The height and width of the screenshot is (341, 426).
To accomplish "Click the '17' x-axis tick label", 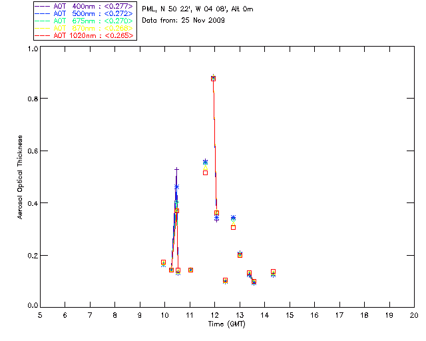I will click(339, 315).
